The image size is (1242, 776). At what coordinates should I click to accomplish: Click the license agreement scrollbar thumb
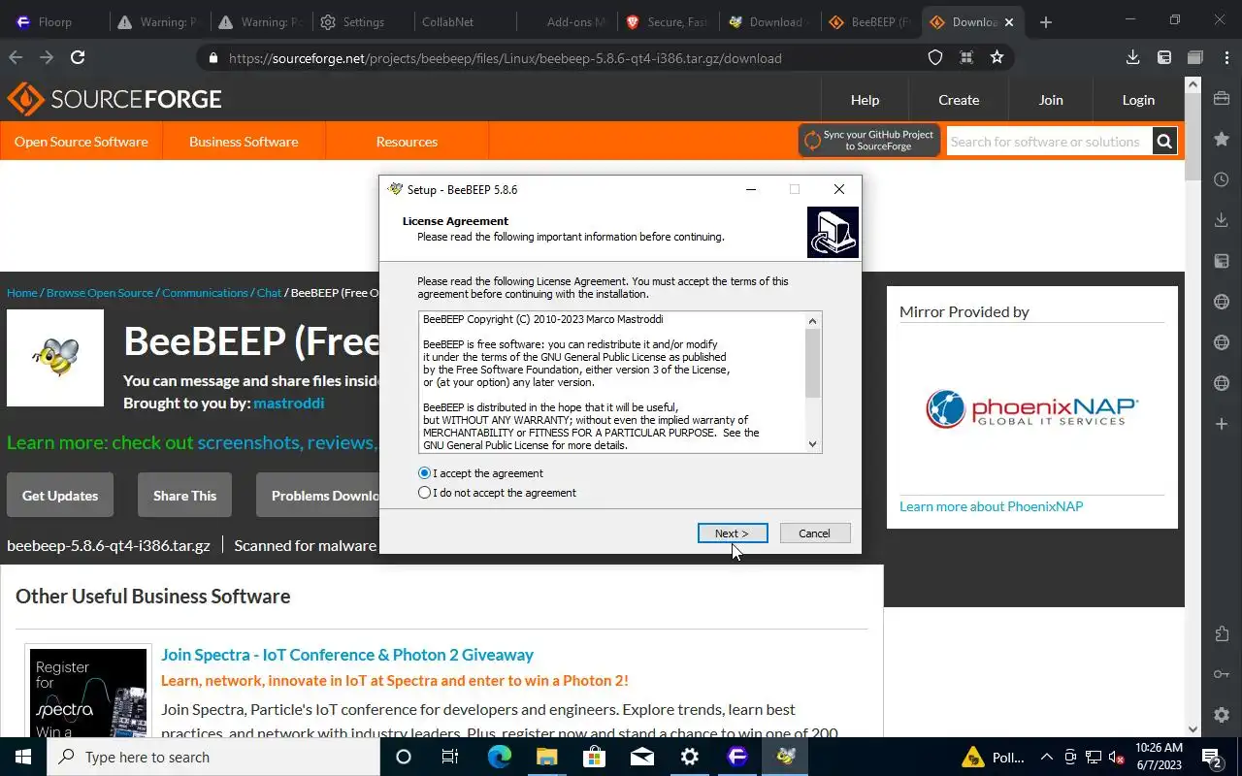(x=813, y=364)
